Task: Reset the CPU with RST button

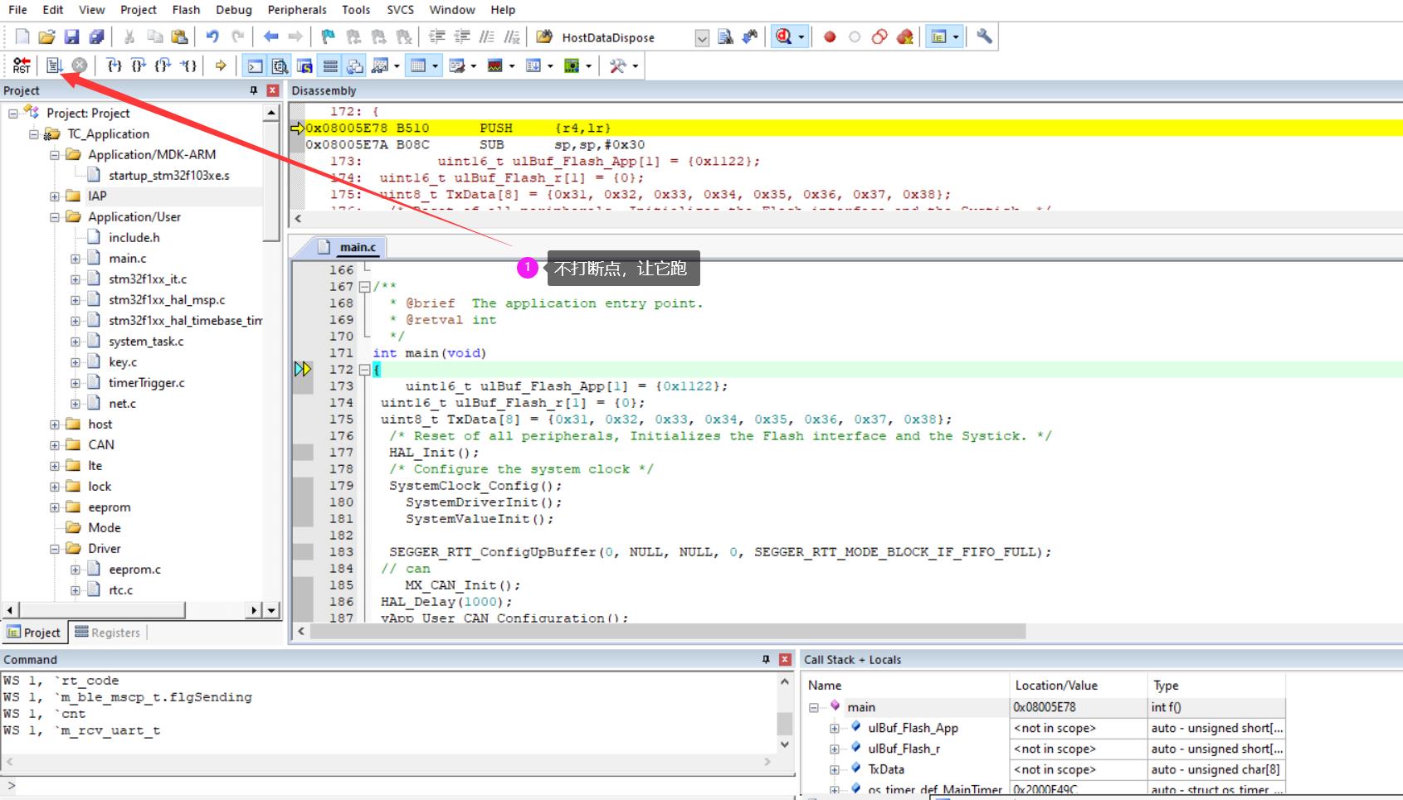Action: 22,65
